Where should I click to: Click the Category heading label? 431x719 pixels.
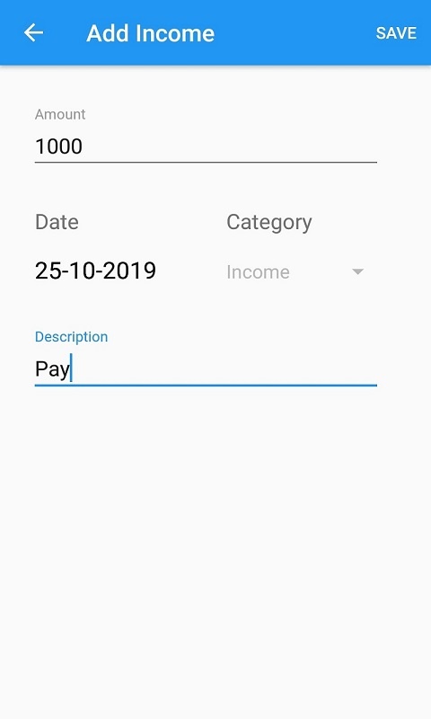[x=269, y=222]
